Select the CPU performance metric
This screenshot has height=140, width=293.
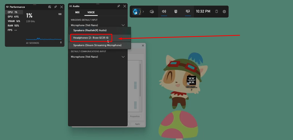[x=14, y=12]
